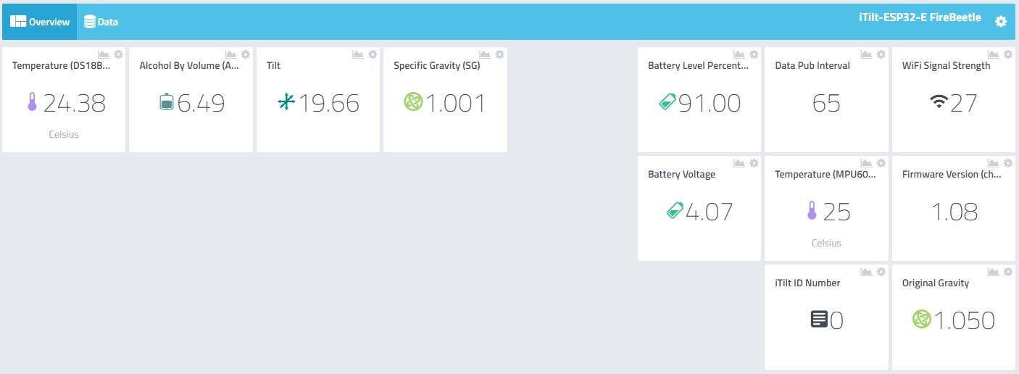Click gear icon on Firmware Version widget
This screenshot has height=374, width=1019.
(1008, 163)
